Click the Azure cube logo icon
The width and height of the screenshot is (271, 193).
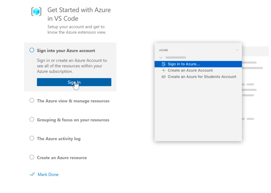click(x=36, y=12)
